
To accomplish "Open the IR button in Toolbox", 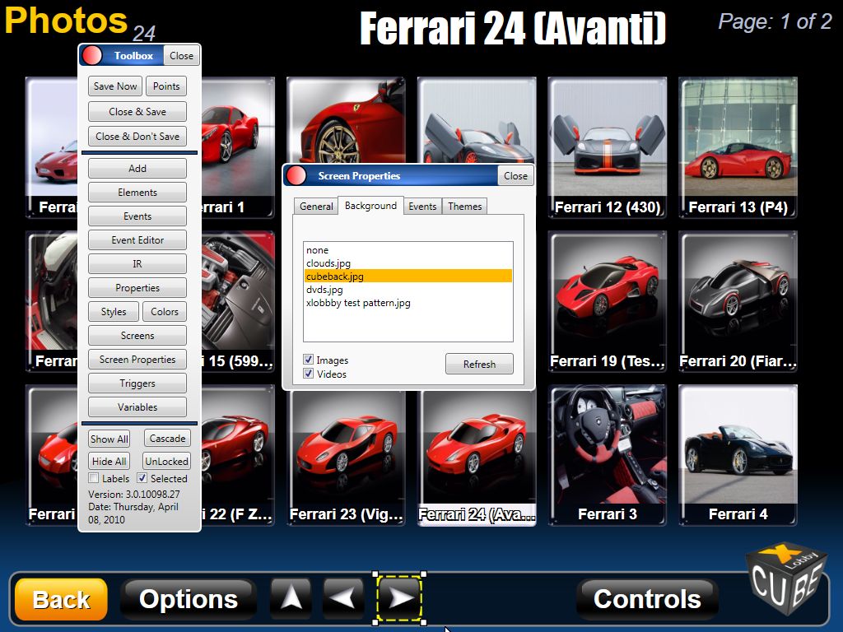I will coord(137,263).
